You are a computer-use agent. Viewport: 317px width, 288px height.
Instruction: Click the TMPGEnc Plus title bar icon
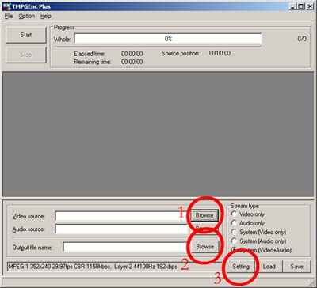click(x=7, y=6)
